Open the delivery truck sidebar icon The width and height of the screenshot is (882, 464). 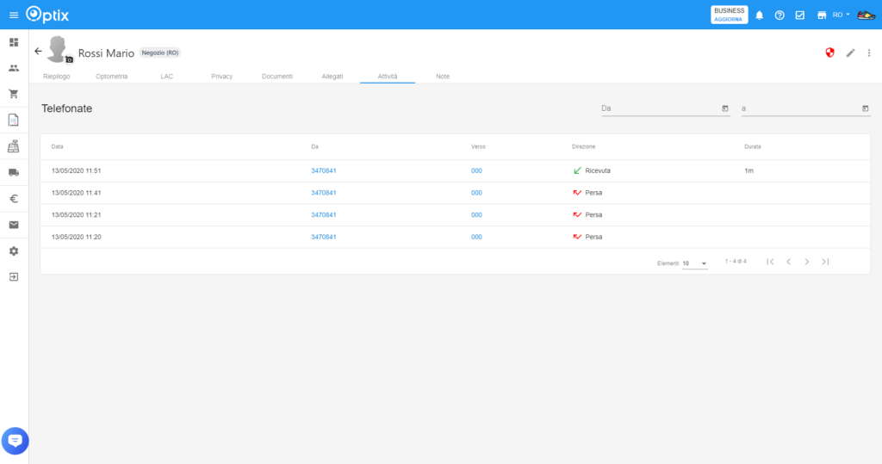[14, 172]
